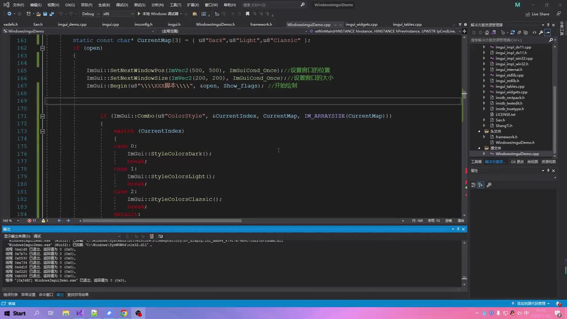This screenshot has height=319, width=567.
Task: Select imgui_tables.cpp in Solution Explorer
Action: pos(510,86)
